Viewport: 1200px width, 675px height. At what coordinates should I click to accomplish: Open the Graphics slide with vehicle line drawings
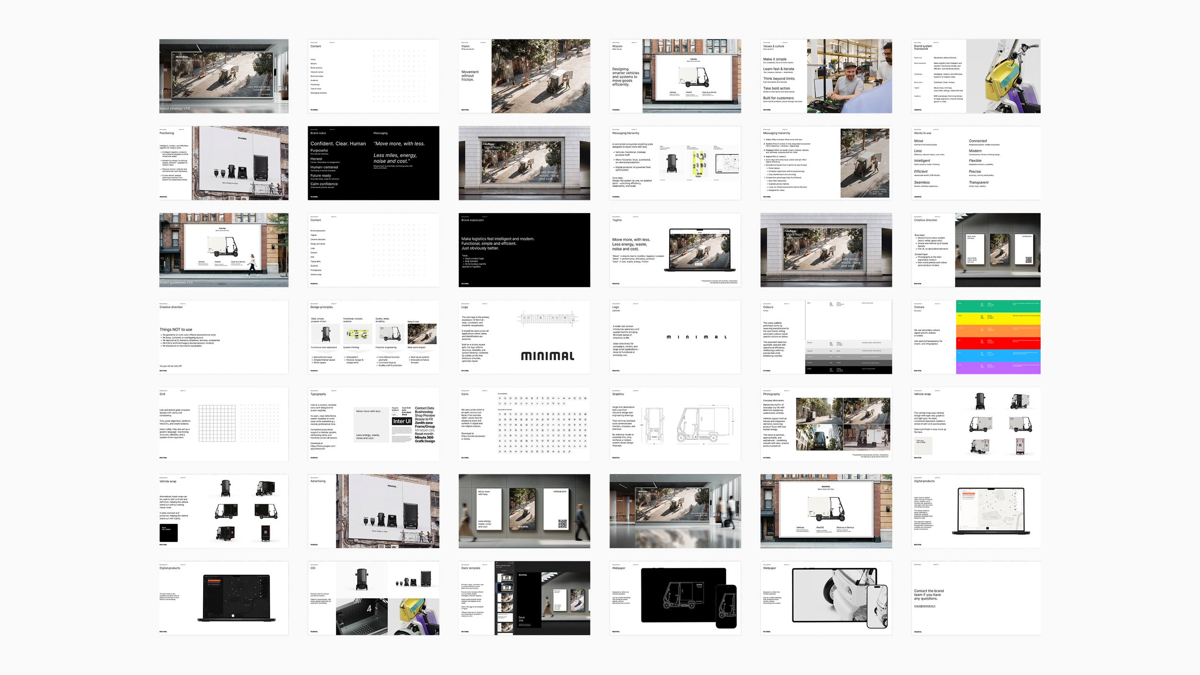click(675, 424)
